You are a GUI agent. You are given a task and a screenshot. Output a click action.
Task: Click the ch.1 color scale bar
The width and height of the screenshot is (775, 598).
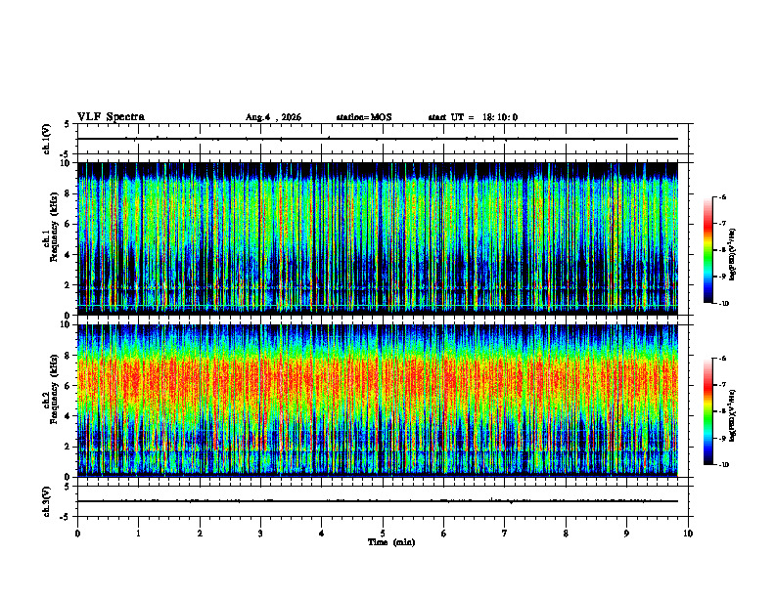pyautogui.click(x=707, y=250)
